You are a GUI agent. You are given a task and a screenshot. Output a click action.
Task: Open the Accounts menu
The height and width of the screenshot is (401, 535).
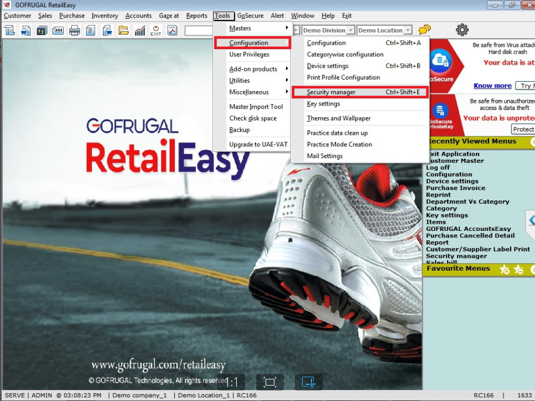[138, 15]
